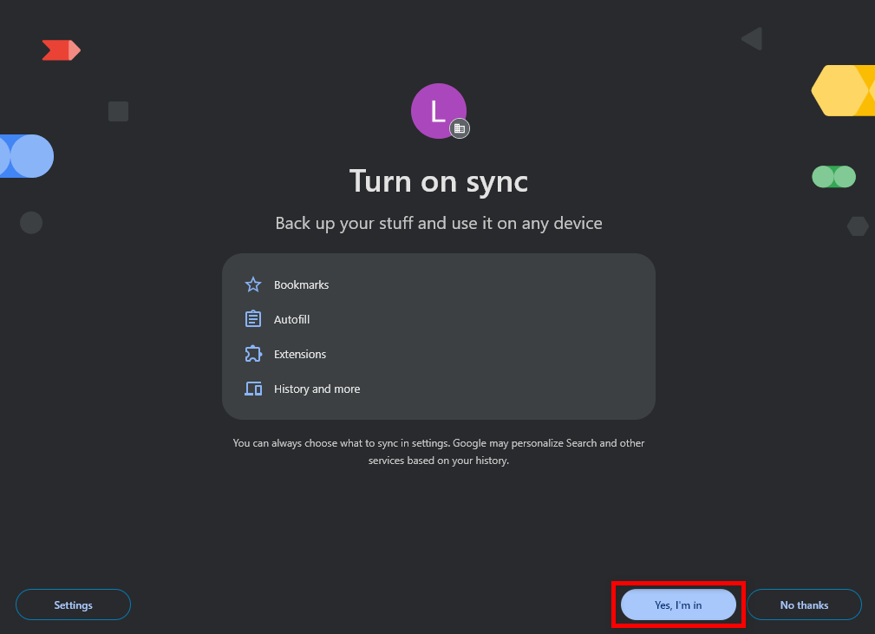
Task: Click the History and more devices icon
Action: click(x=252, y=389)
